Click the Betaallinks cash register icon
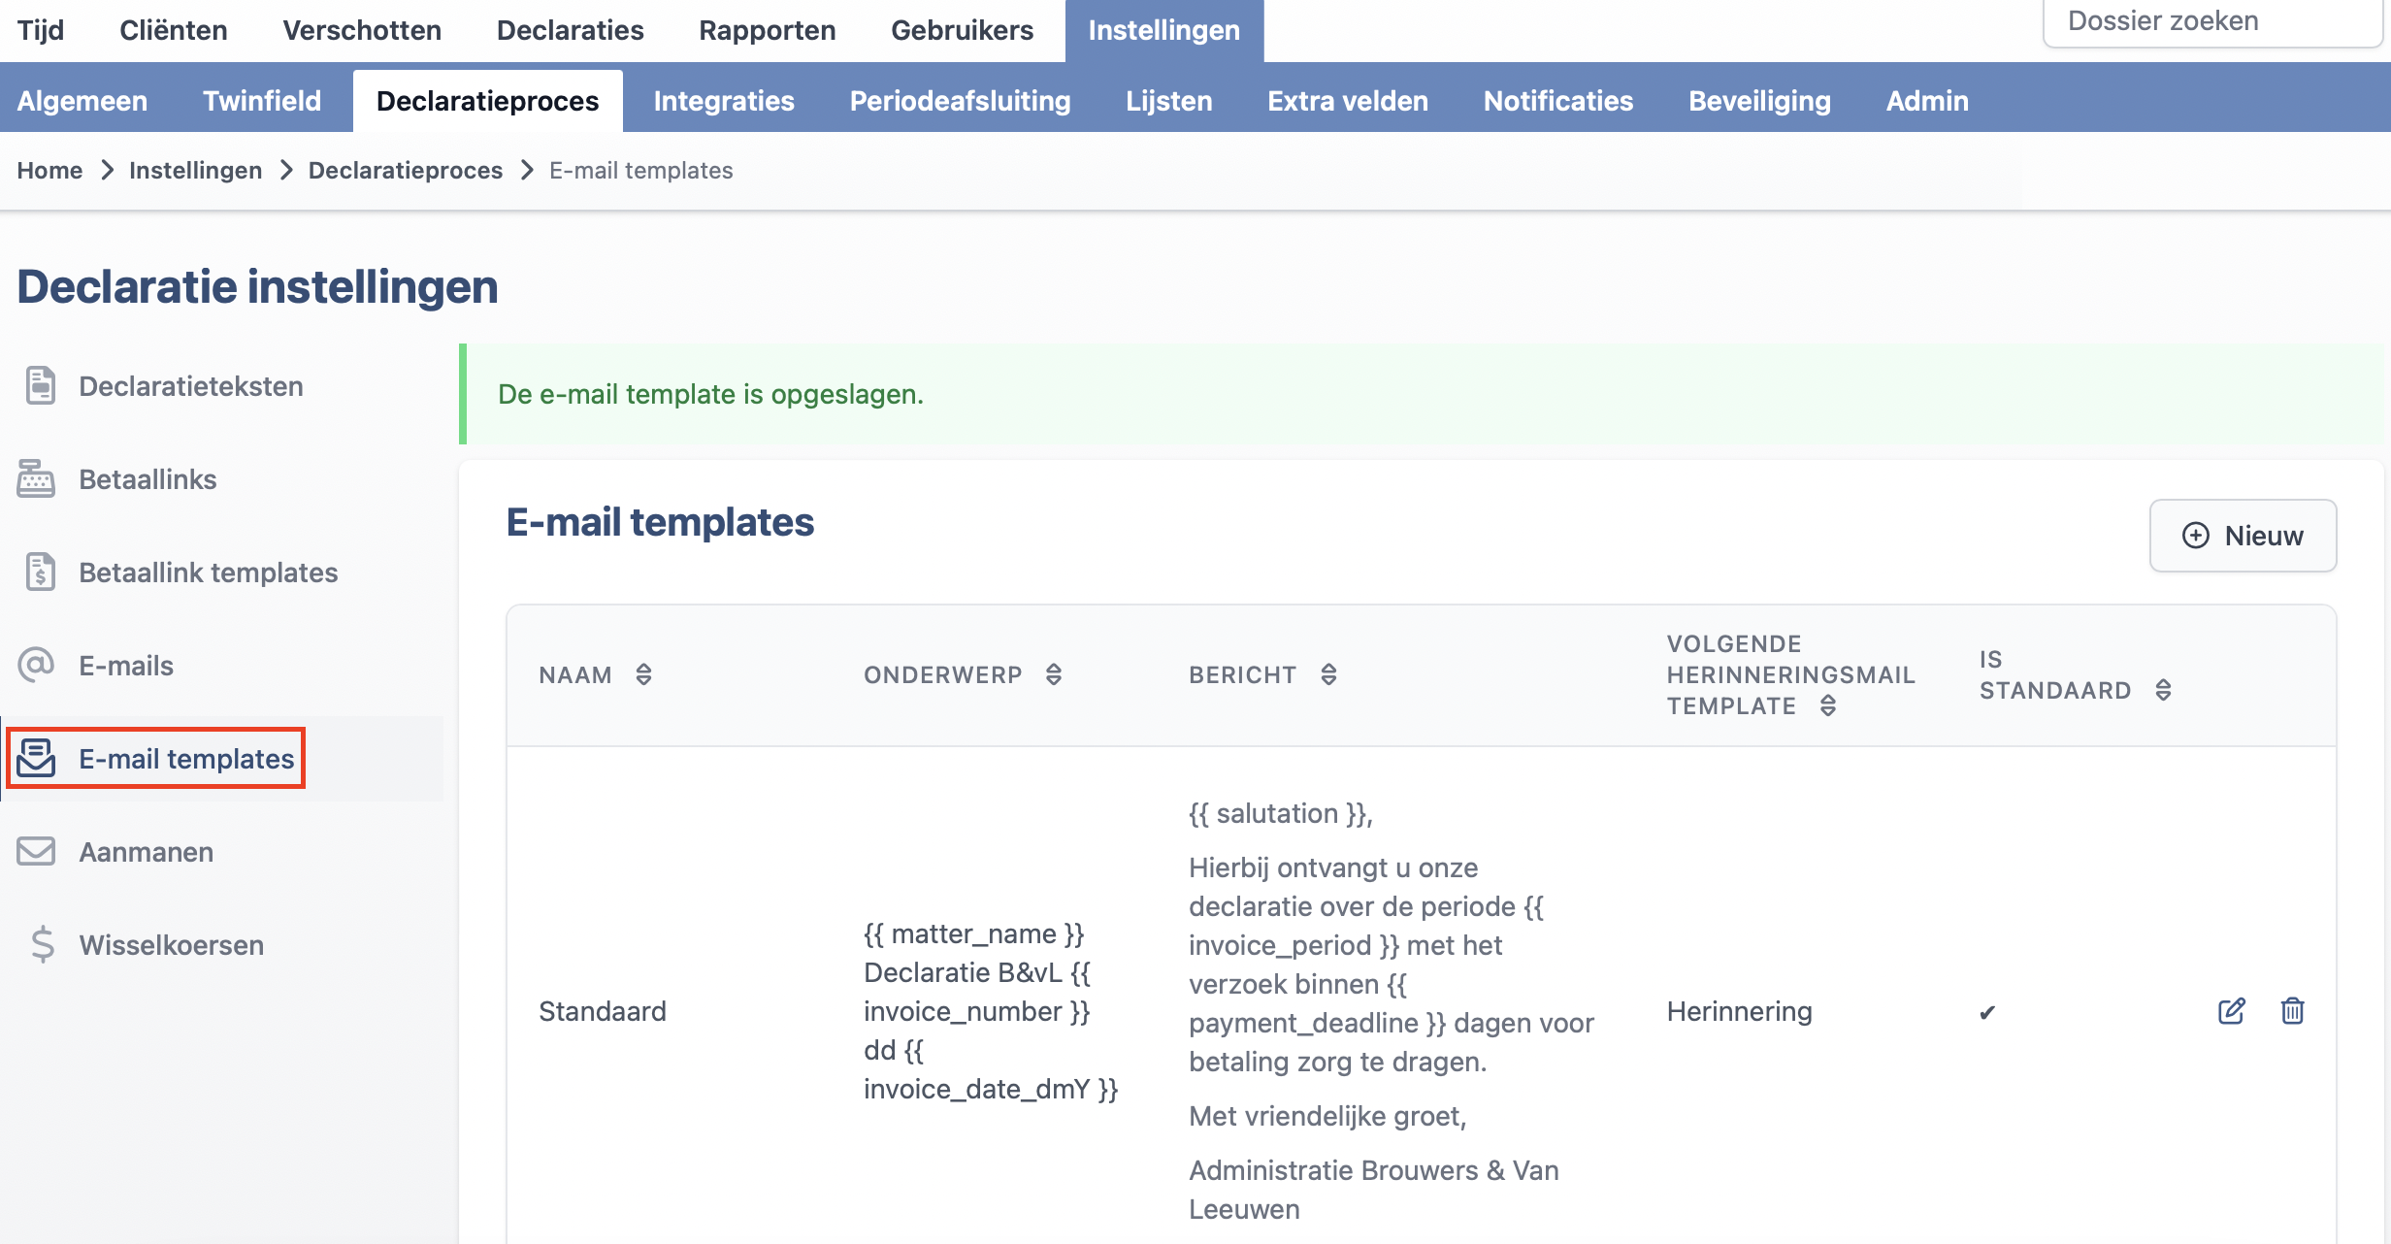Screen dimensions: 2391x1244 click(x=36, y=479)
